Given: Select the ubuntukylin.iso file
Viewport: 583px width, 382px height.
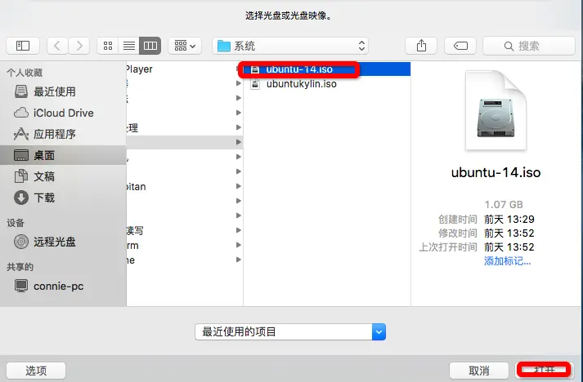Looking at the screenshot, I should [x=327, y=84].
